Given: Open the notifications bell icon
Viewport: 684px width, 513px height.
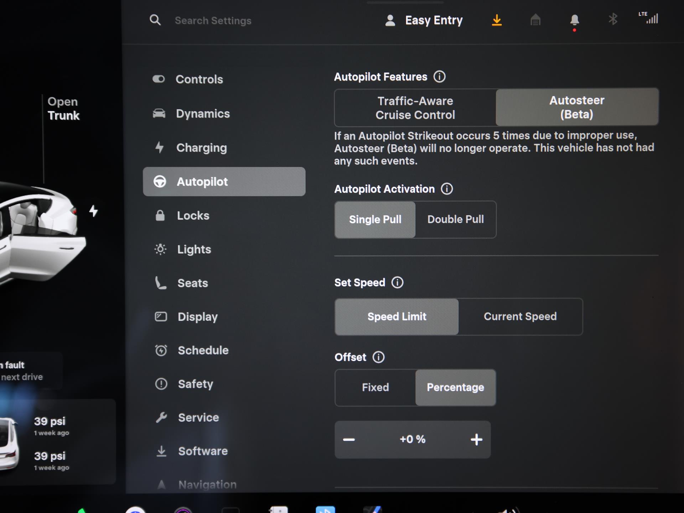Looking at the screenshot, I should pyautogui.click(x=574, y=20).
